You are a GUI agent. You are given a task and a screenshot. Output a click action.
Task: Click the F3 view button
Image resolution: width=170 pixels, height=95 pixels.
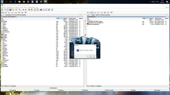(13, 90)
